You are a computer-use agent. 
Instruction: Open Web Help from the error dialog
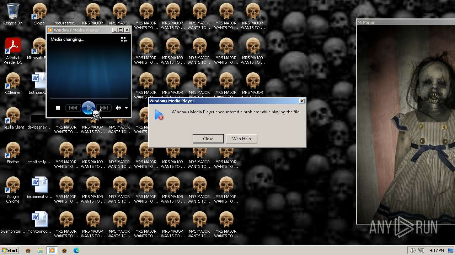pos(241,139)
